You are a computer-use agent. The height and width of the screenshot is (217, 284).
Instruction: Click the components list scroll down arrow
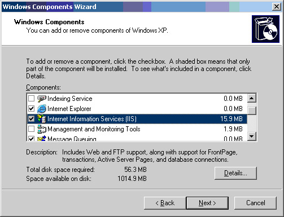(252, 136)
